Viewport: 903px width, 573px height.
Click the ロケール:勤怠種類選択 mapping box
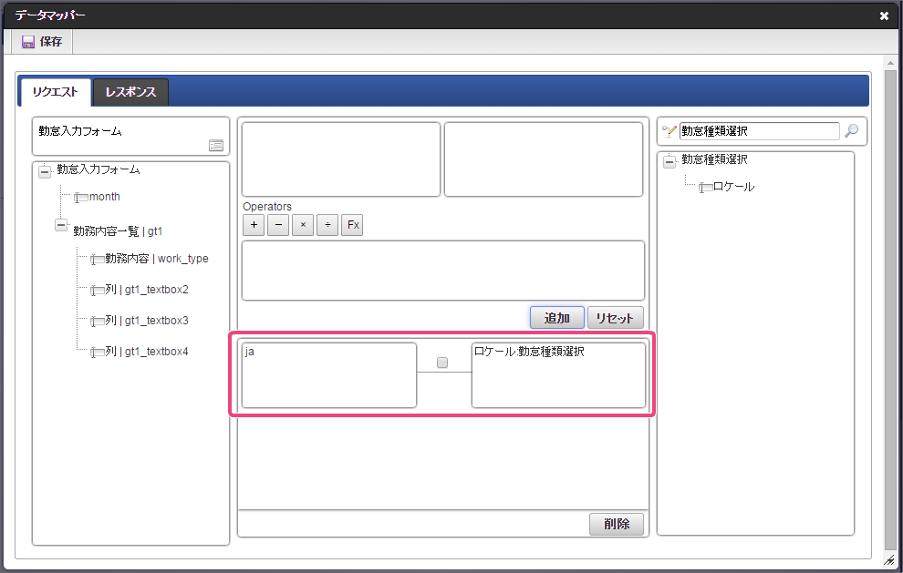coord(558,375)
